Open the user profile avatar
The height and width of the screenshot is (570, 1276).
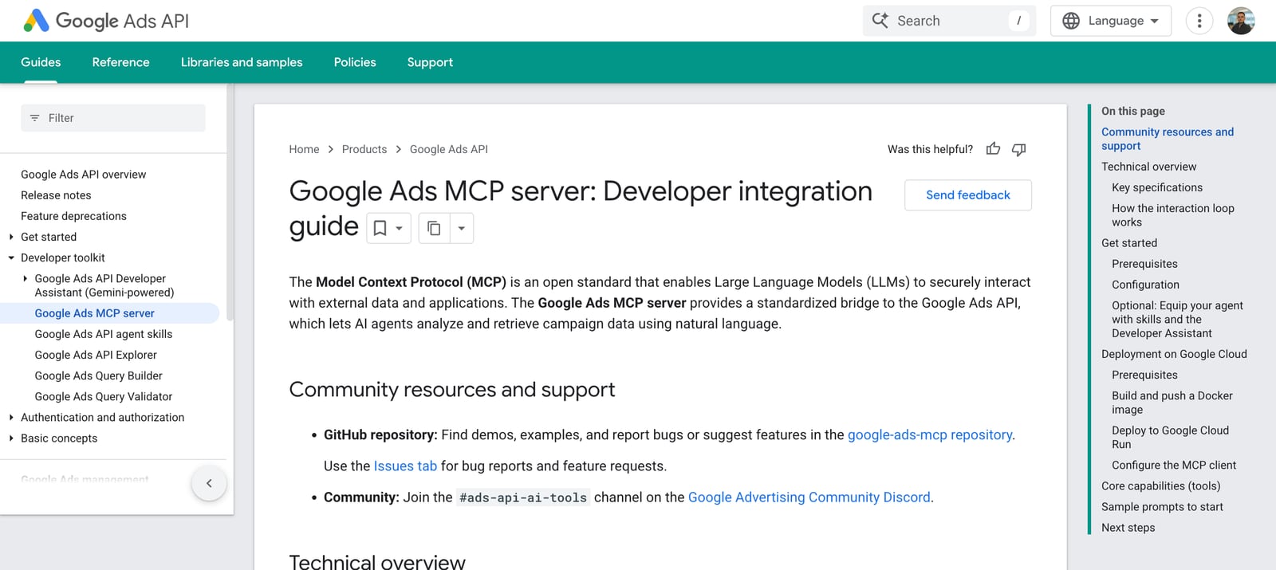[x=1241, y=21]
